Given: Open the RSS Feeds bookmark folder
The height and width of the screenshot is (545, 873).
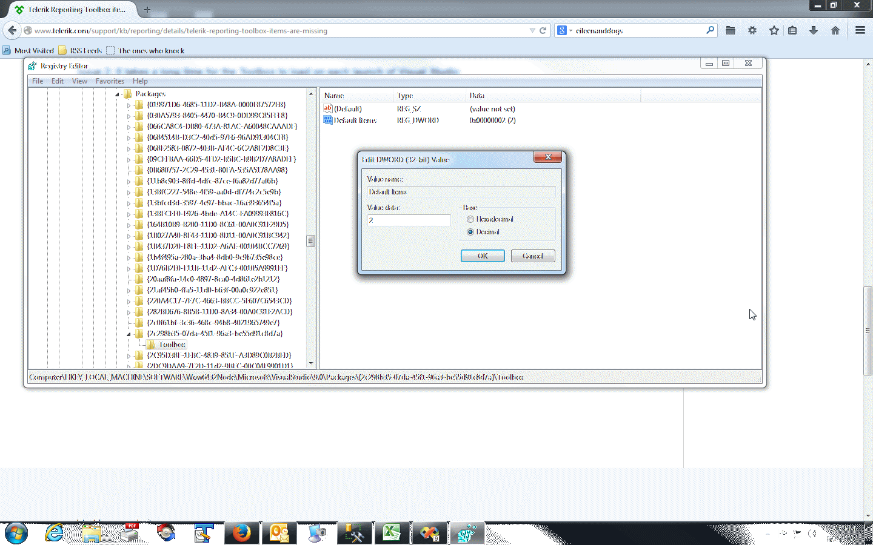Looking at the screenshot, I should [80, 51].
